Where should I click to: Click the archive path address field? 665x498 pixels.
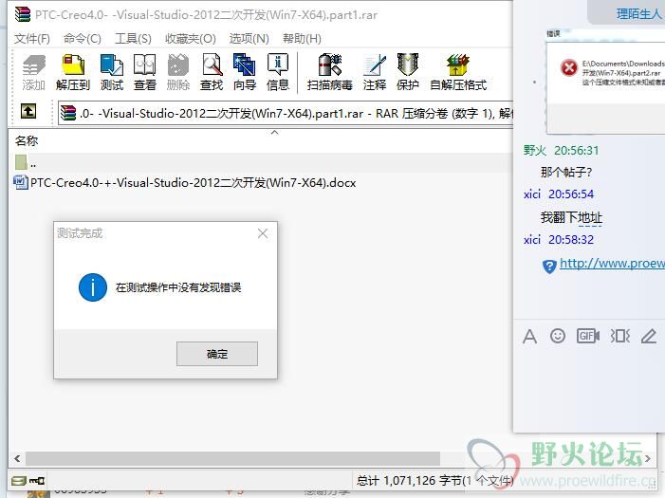[x=286, y=113]
